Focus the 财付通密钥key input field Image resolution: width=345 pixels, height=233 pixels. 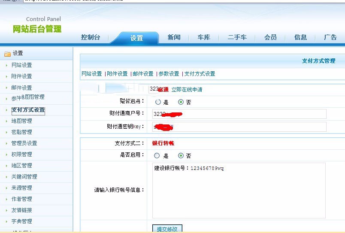pos(239,127)
